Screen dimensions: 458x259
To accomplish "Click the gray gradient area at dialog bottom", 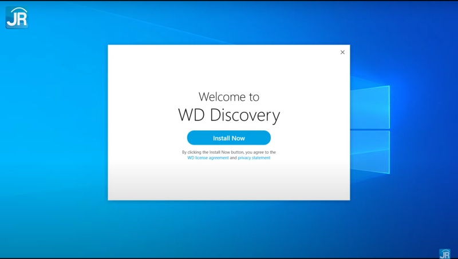I will [229, 186].
